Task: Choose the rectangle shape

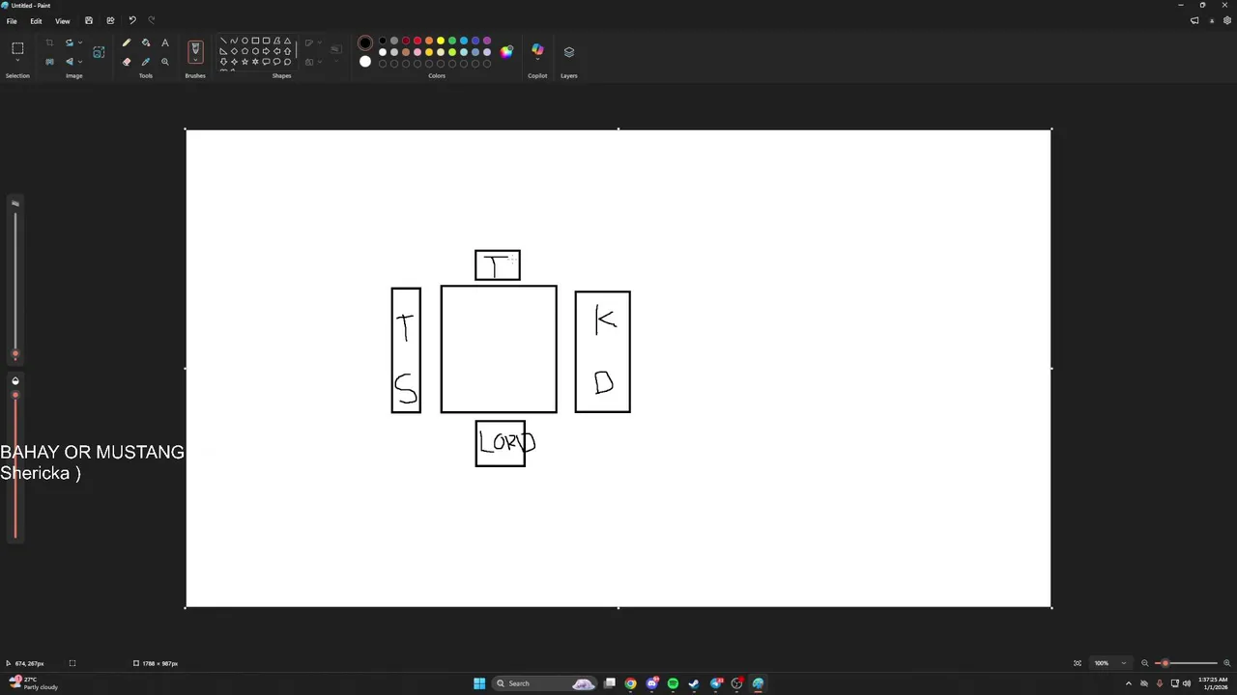Action: click(255, 41)
